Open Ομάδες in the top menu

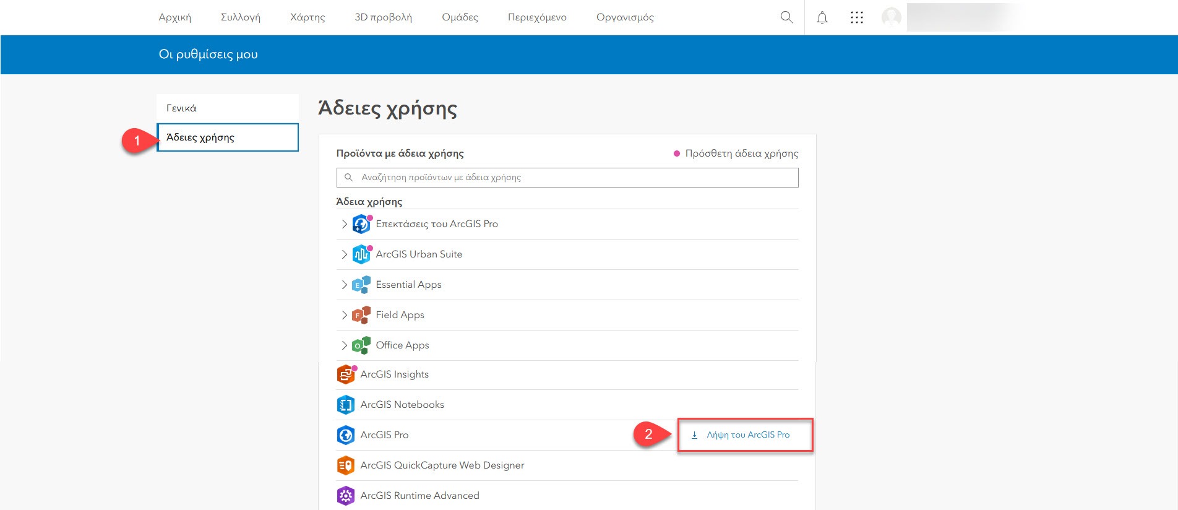click(x=460, y=17)
